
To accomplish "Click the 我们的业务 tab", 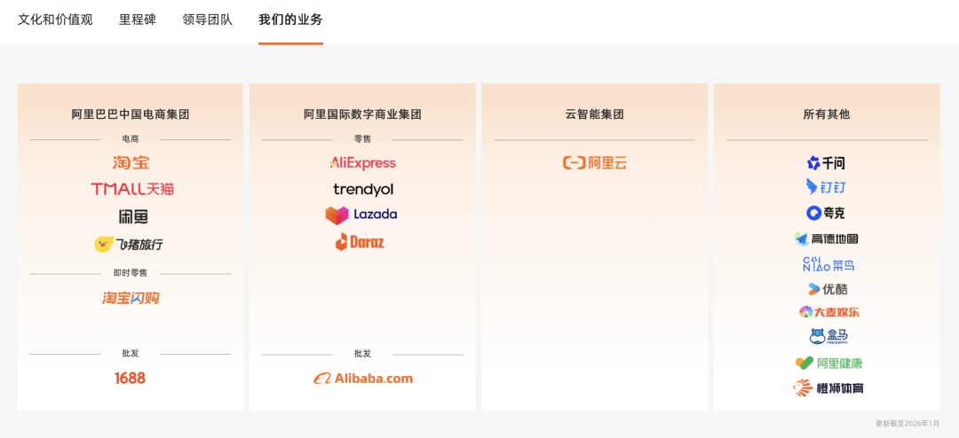I will 290,20.
